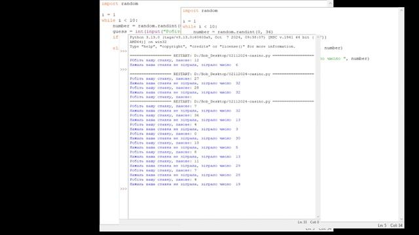Click the shell window's vertical scrollbar track
This screenshot has height=235, width=419.
tap(318, 128)
